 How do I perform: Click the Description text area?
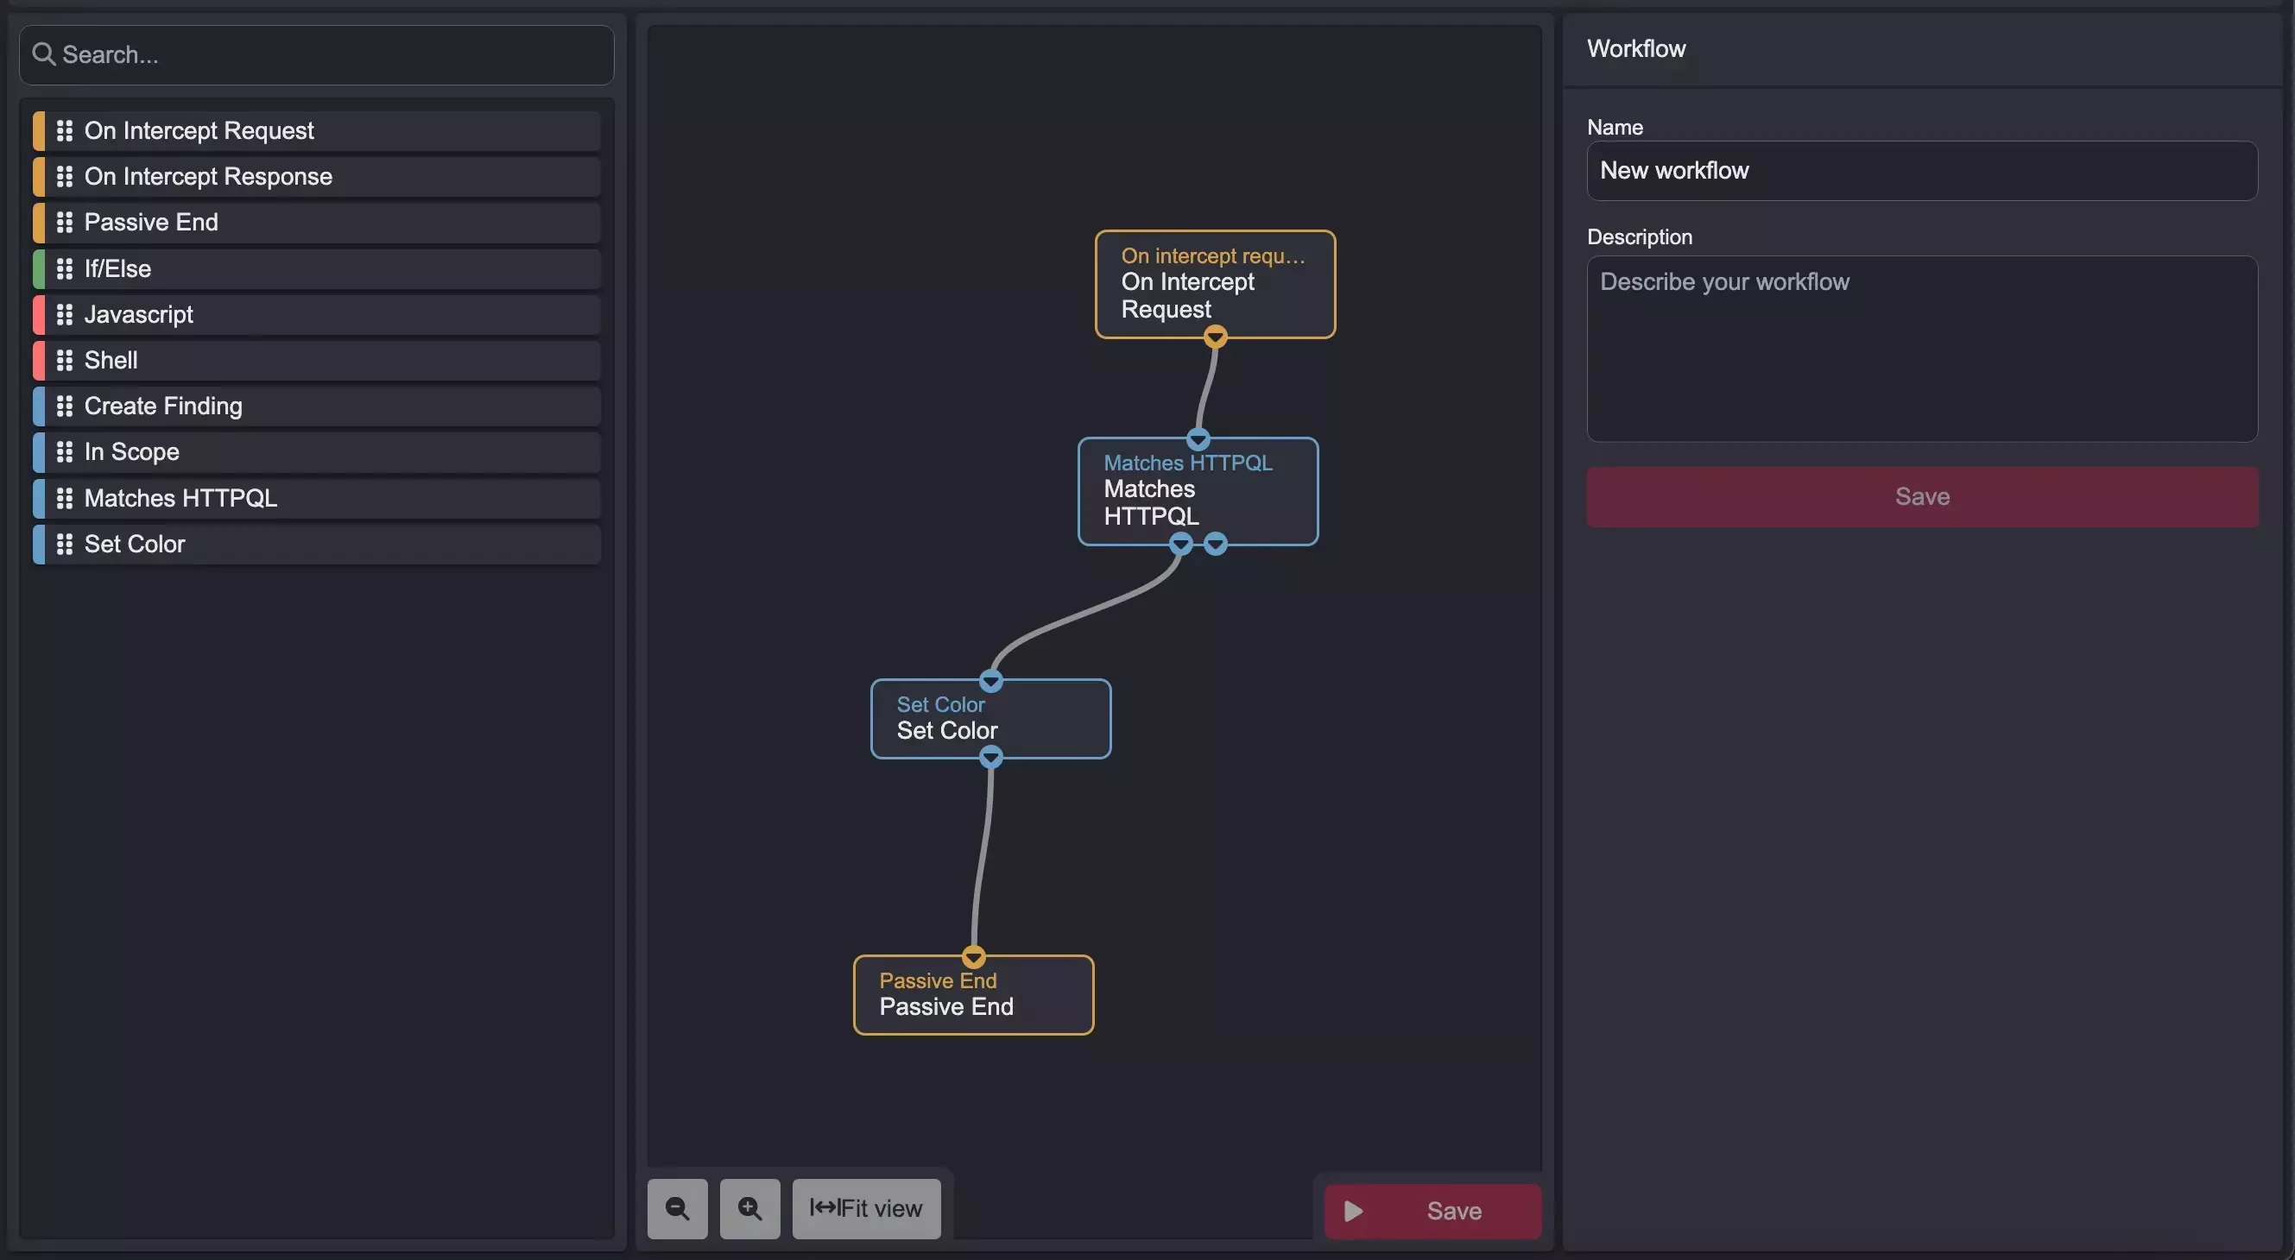click(1922, 349)
